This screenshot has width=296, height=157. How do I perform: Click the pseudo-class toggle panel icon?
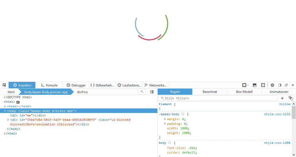(x=291, y=98)
